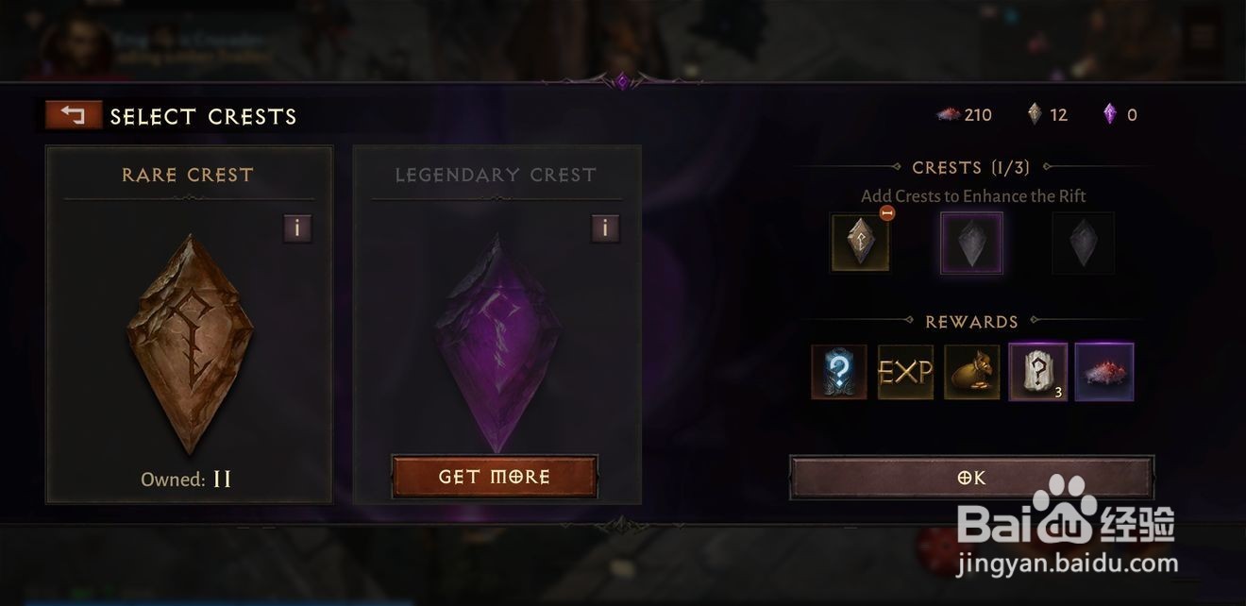Screen dimensions: 1246x606
Task: View the red ember reward icon
Action: pyautogui.click(x=1104, y=372)
